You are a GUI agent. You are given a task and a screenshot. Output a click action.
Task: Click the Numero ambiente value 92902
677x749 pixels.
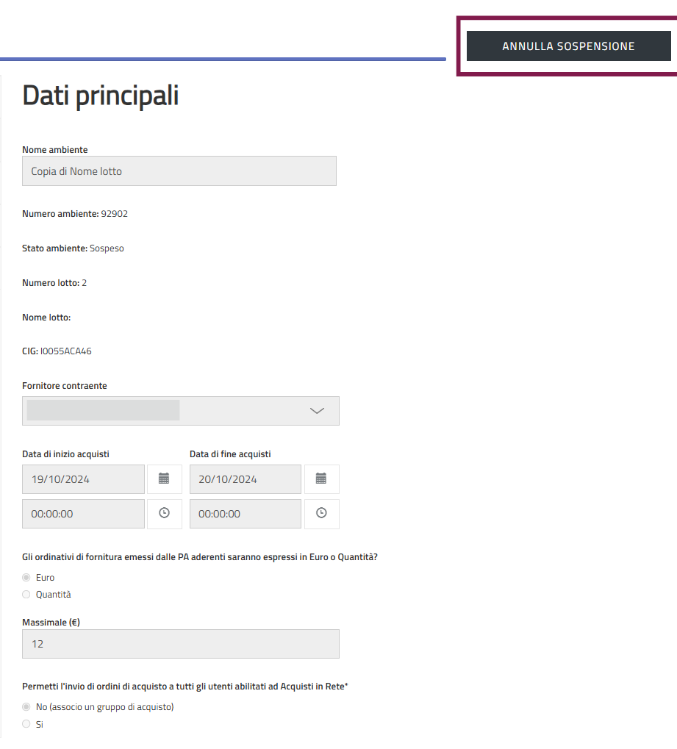(x=115, y=214)
